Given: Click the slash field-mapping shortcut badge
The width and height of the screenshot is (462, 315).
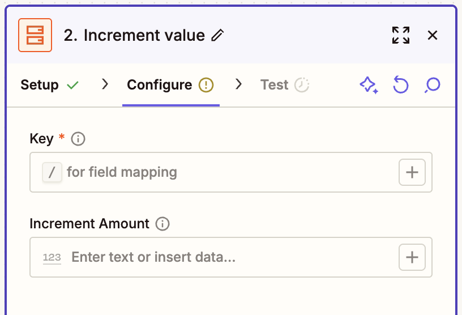Looking at the screenshot, I should pos(52,172).
